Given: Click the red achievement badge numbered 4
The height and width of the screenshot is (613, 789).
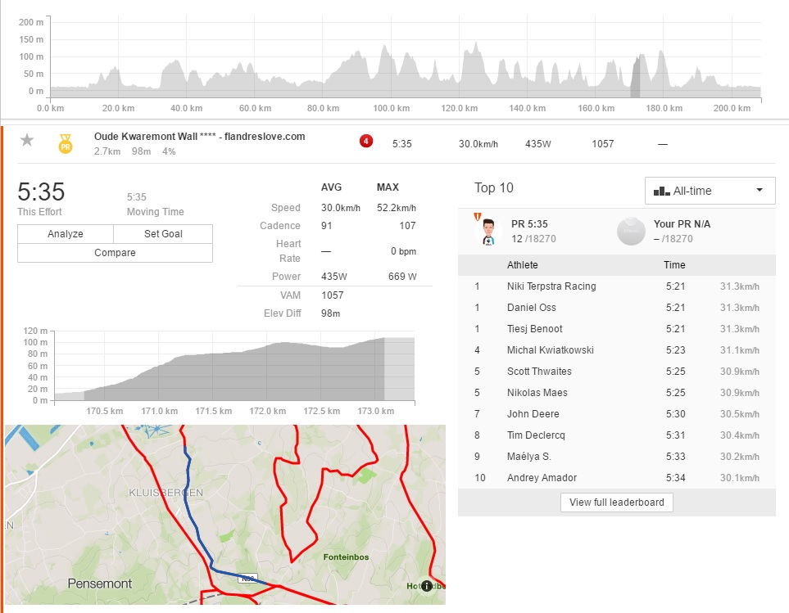Looking at the screenshot, I should pos(366,141).
